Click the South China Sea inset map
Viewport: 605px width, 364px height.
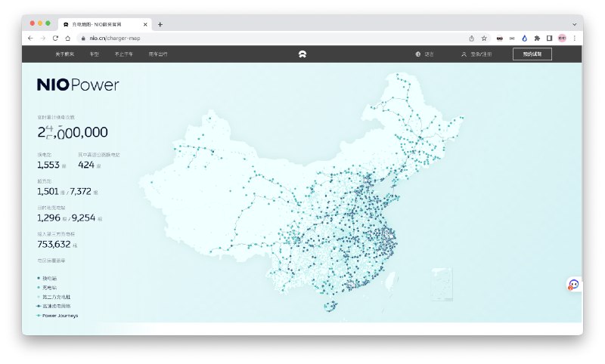click(x=442, y=285)
